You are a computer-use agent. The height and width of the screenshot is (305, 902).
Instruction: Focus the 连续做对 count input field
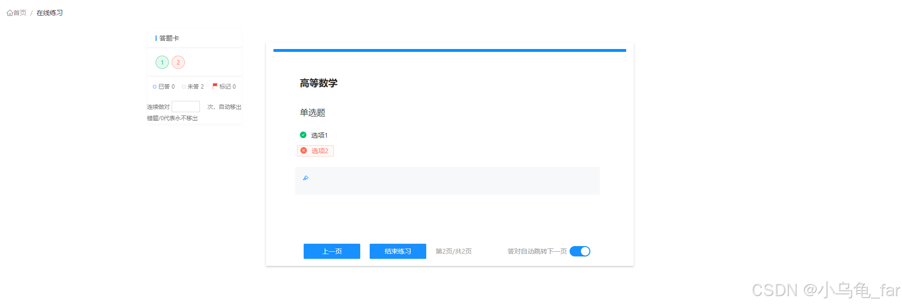tap(186, 107)
